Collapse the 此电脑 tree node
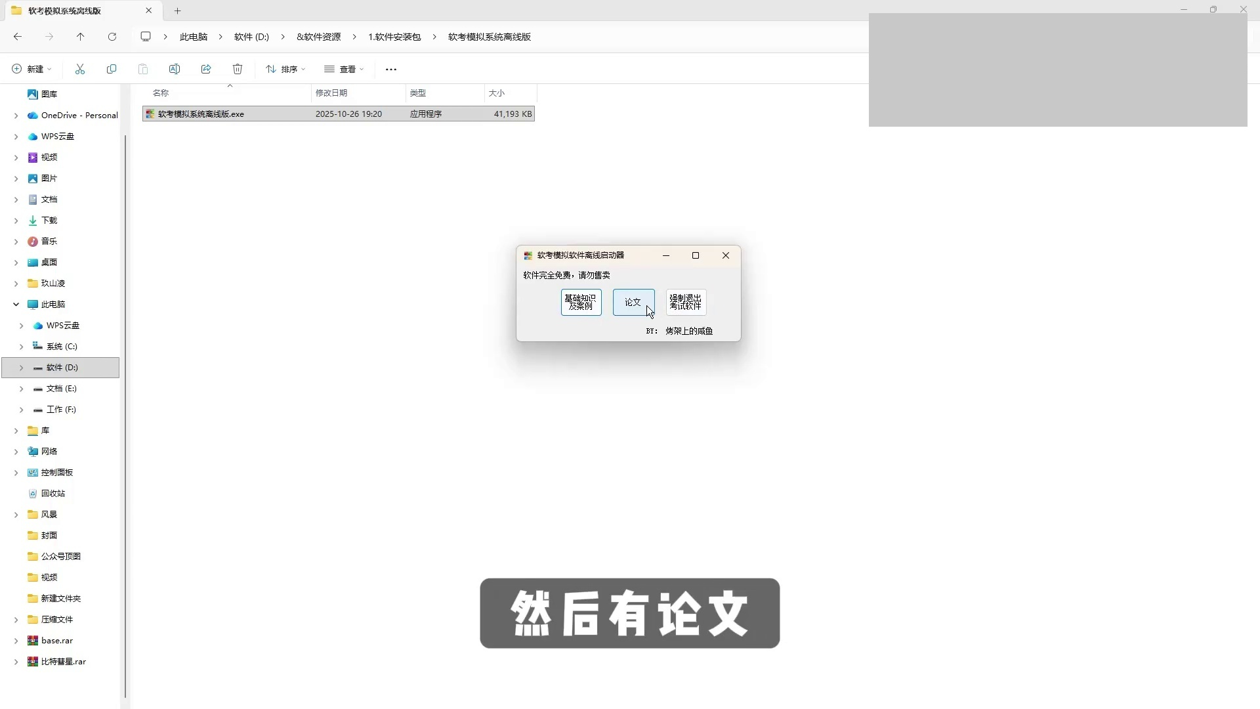This screenshot has width=1260, height=709. [16, 305]
